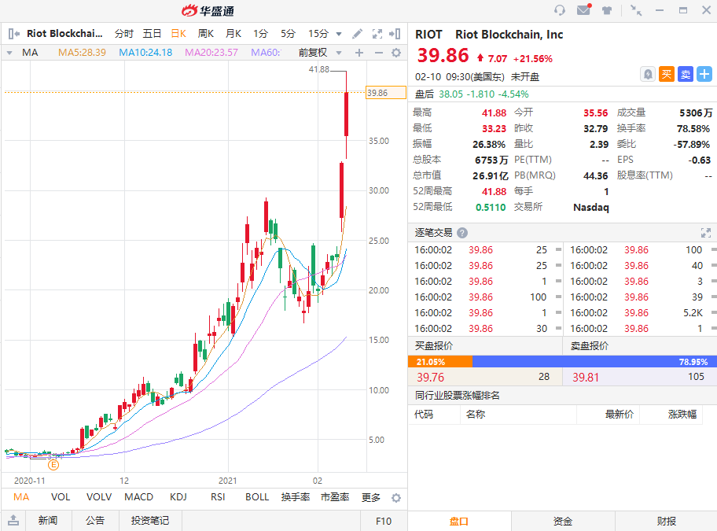Click the orange Buy button
The height and width of the screenshot is (531, 717).
[x=667, y=74]
